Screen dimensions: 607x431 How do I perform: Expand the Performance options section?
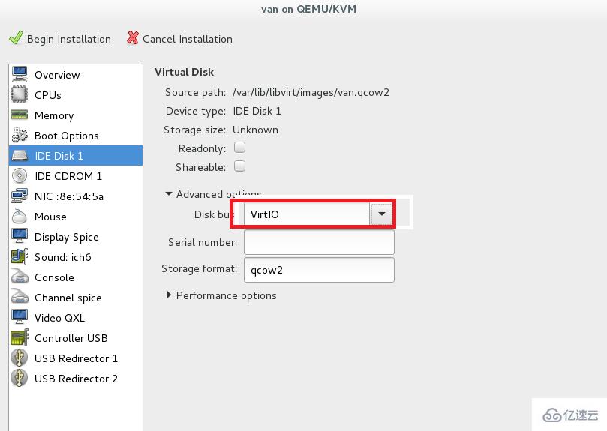(x=170, y=295)
